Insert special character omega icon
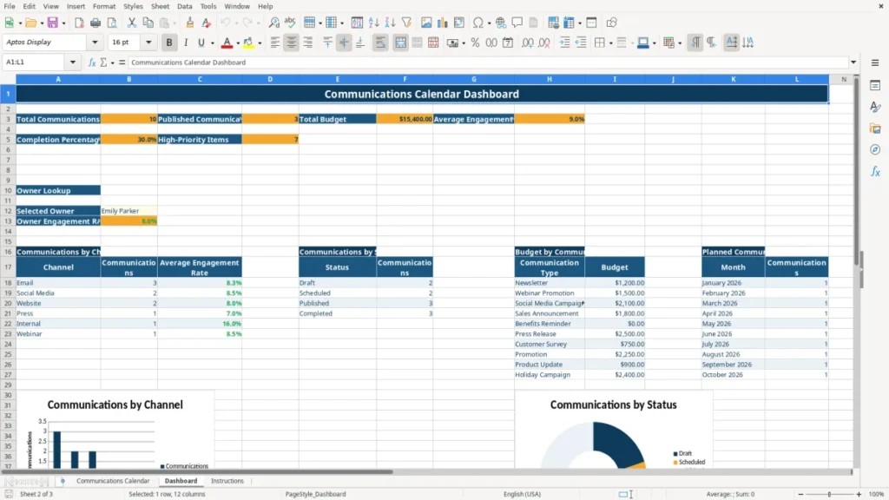This screenshot has height=500, width=889. pos(478,23)
